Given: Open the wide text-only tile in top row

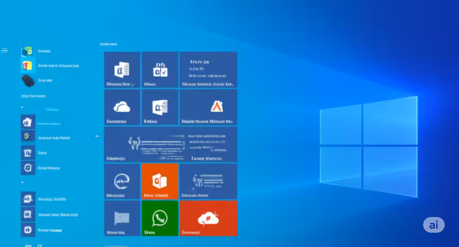Looking at the screenshot, I should [208, 69].
